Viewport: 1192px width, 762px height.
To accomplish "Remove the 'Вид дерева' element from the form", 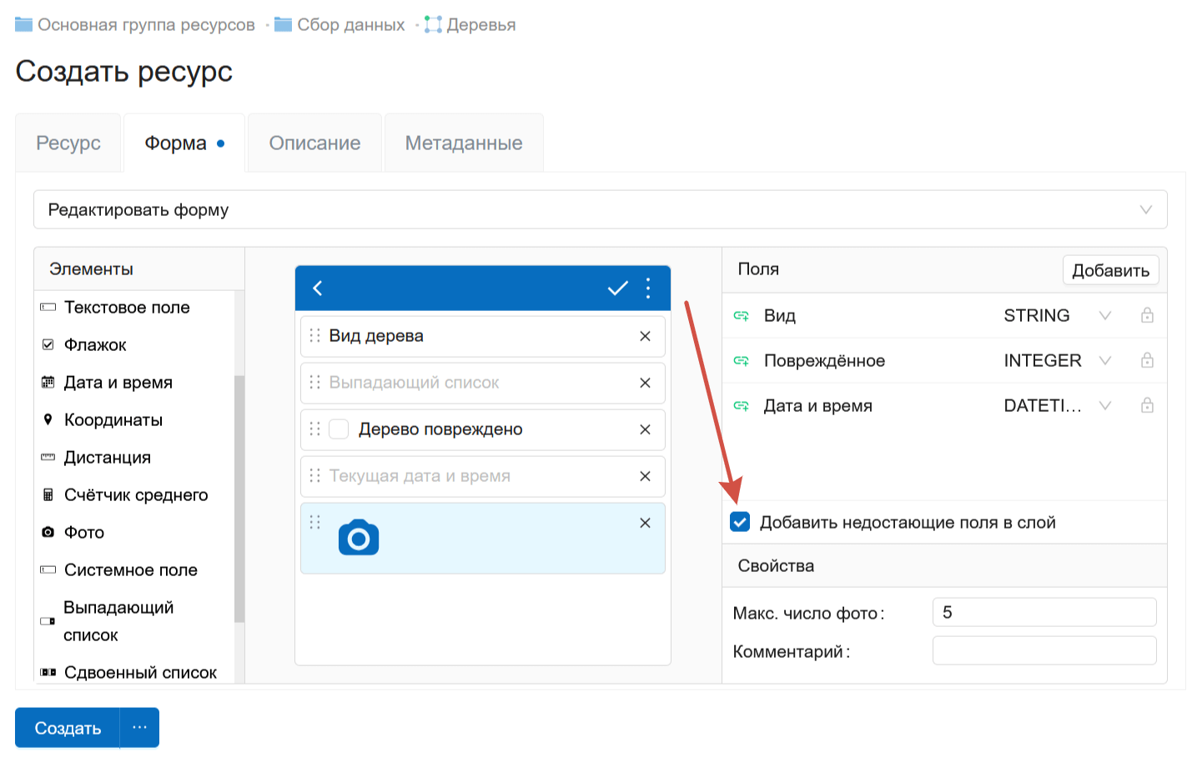I will coord(645,336).
